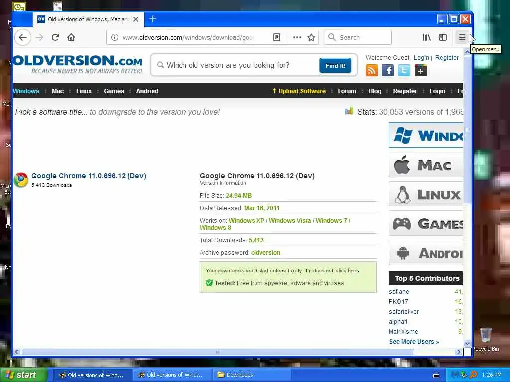Click the Google Plus share icon
This screenshot has height=382, width=510.
(421, 70)
